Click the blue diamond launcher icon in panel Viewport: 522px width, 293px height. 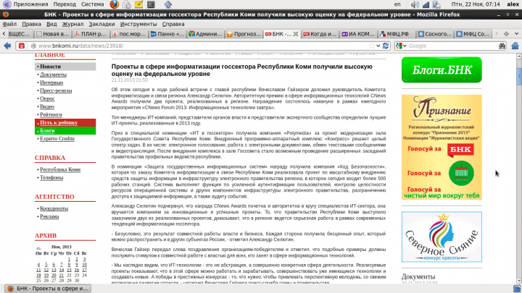[x=168, y=4]
